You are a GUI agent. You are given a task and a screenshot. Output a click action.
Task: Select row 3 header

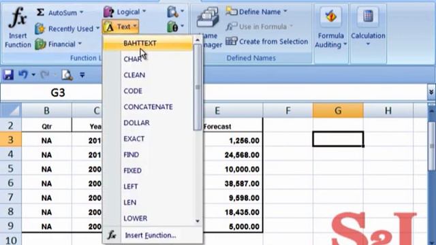point(11,140)
